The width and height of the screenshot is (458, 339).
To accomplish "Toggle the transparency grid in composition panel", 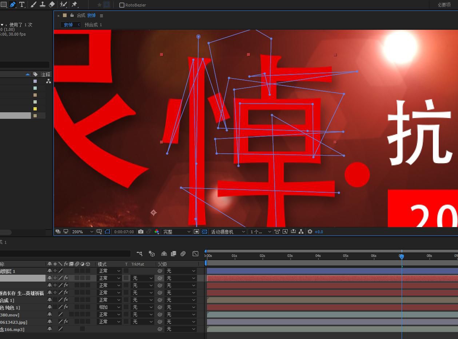I will pyautogui.click(x=204, y=231).
